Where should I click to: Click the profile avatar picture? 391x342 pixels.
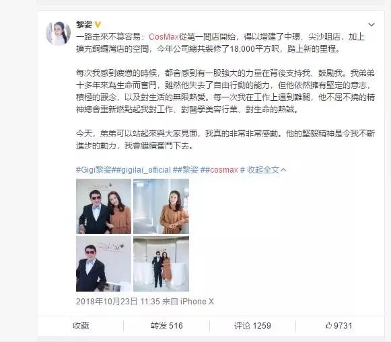coord(59,34)
